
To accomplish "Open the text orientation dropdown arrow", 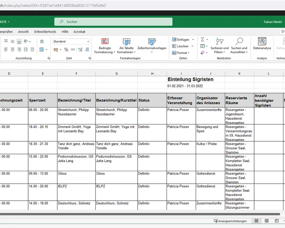I will (x=30, y=42).
